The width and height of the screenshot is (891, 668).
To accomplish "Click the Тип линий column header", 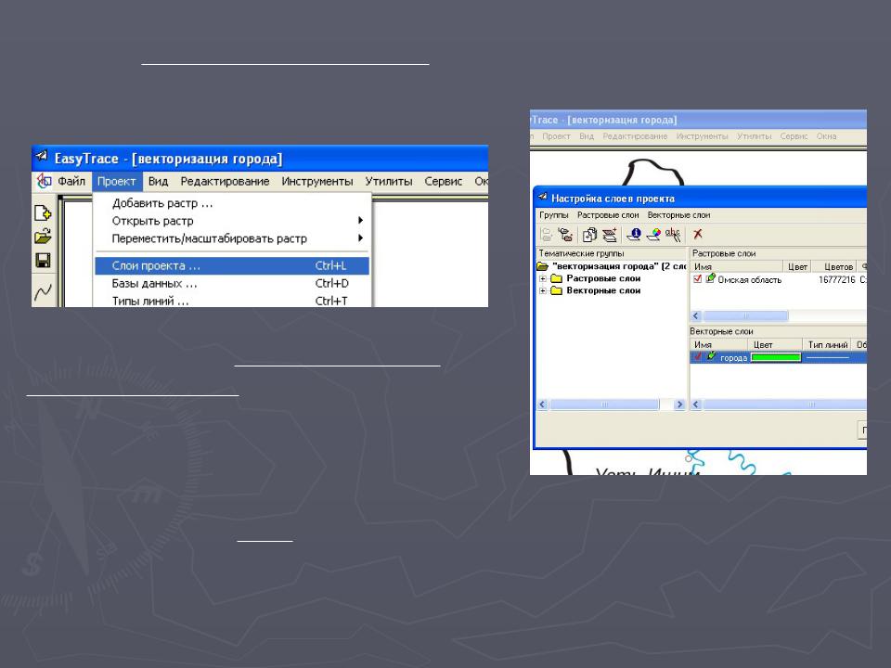I will [828, 345].
